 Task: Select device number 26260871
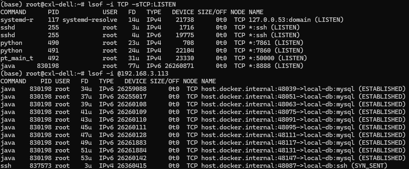[x=179, y=65]
